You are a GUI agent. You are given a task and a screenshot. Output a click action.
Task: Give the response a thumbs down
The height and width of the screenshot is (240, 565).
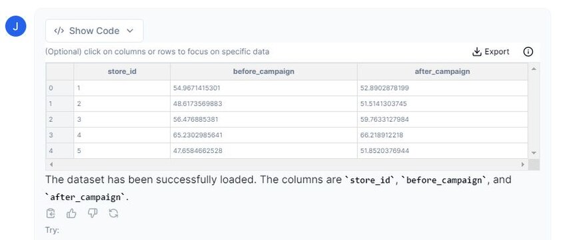pyautogui.click(x=93, y=213)
